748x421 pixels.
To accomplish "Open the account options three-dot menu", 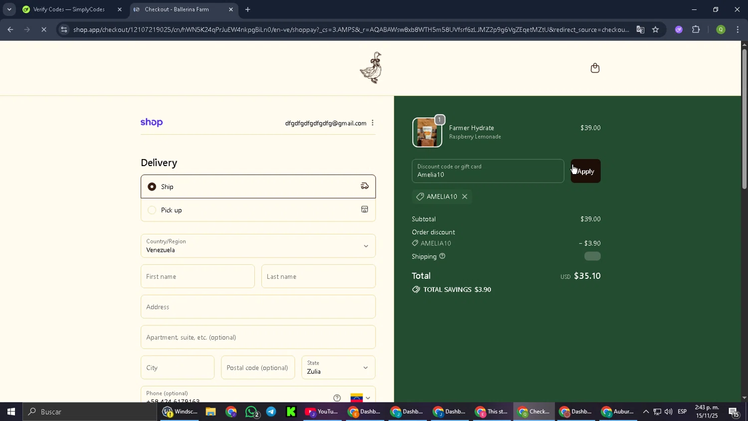I will (x=373, y=123).
